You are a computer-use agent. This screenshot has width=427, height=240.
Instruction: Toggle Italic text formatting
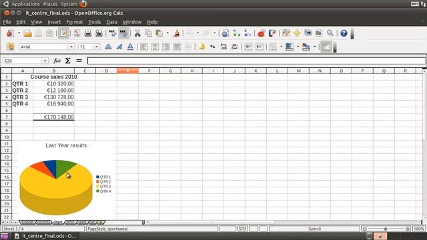(119, 47)
